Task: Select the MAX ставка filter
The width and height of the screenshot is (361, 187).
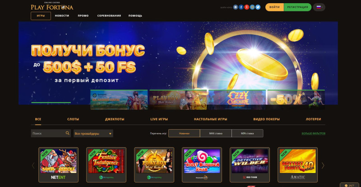Action: [x=216, y=133]
